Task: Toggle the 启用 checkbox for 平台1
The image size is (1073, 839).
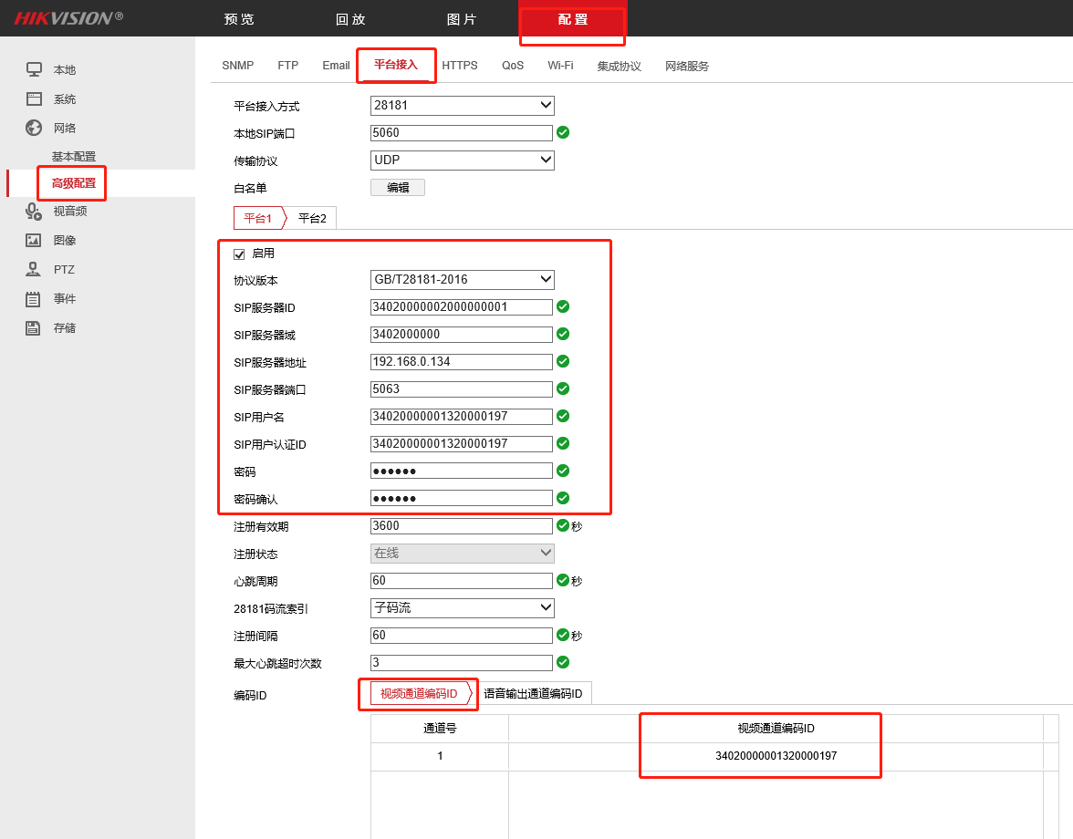Action: (x=240, y=254)
